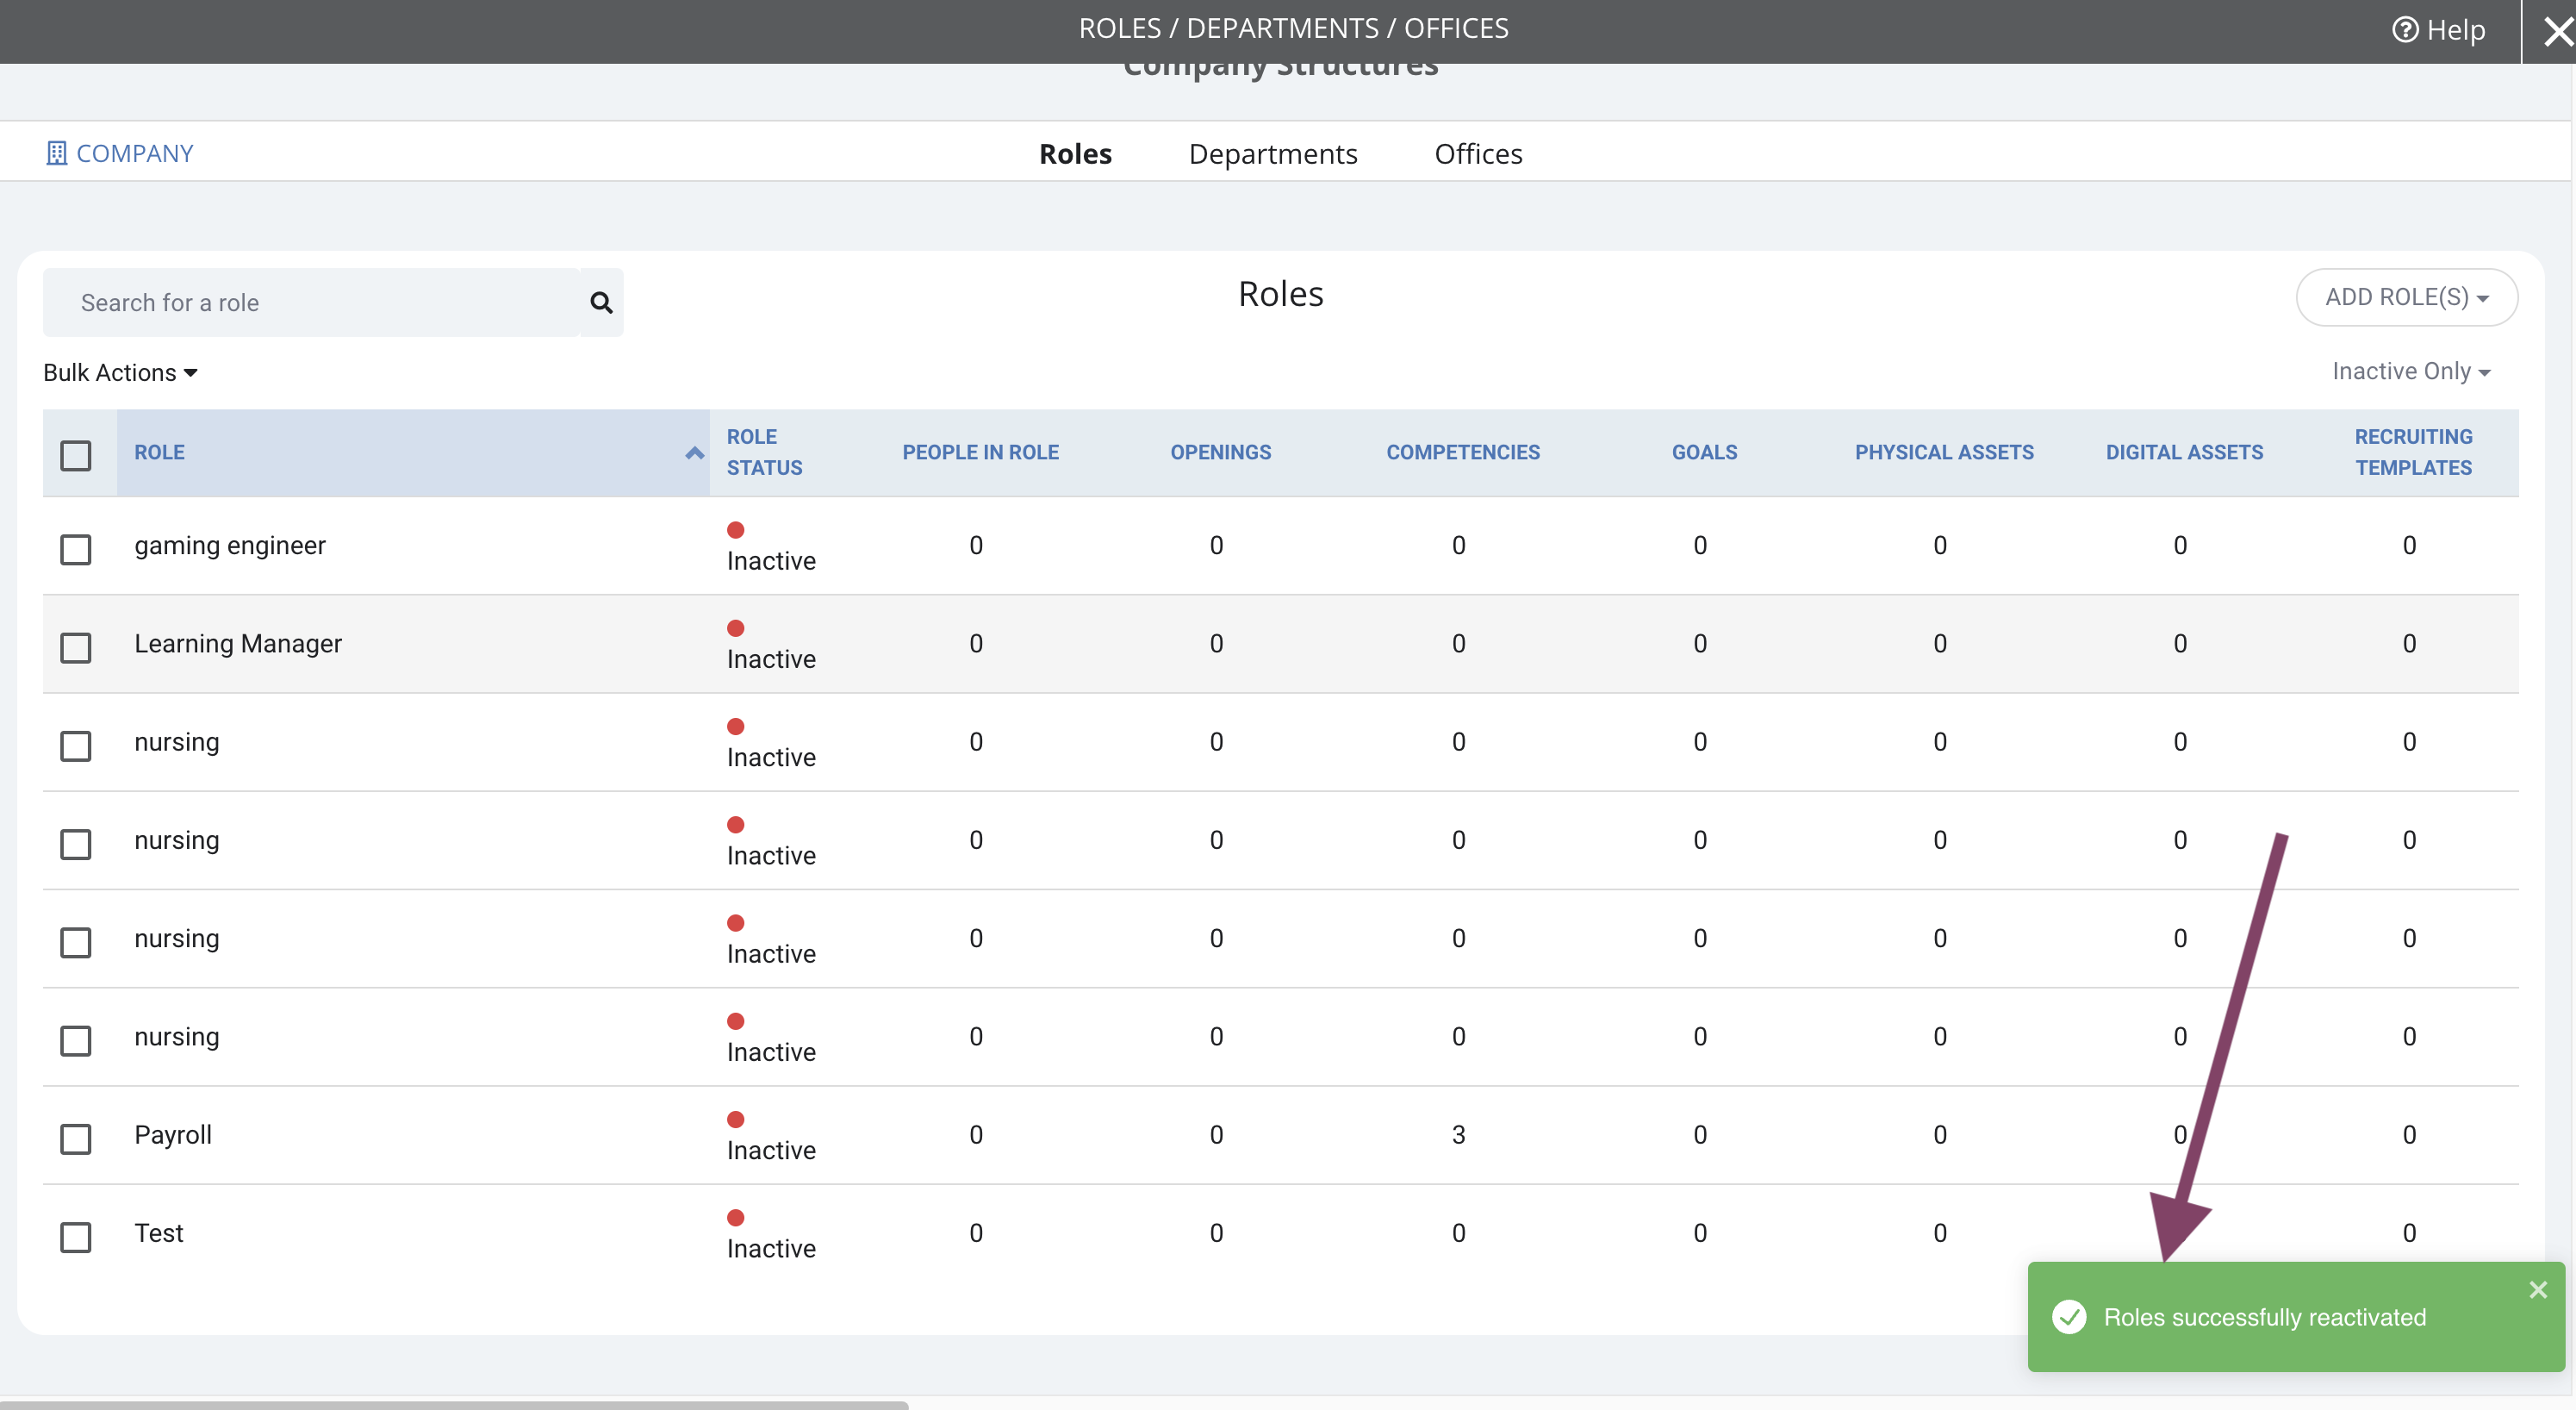Viewport: 2576px width, 1410px height.
Task: Click the green checkmark in notification
Action: [x=2068, y=1317]
